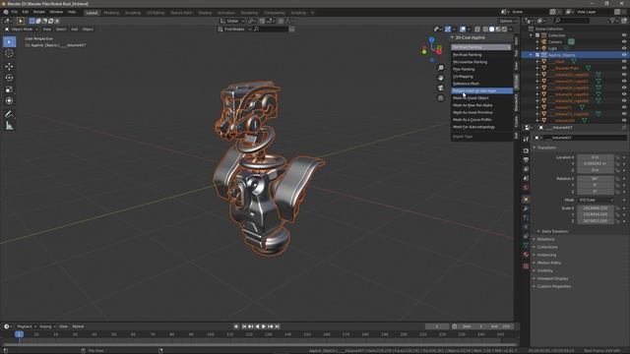
Task: Choose Retopo mesh as new layer
Action: click(x=481, y=91)
